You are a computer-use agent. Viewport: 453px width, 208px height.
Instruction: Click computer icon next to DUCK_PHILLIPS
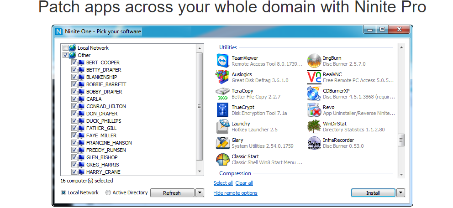point(81,121)
